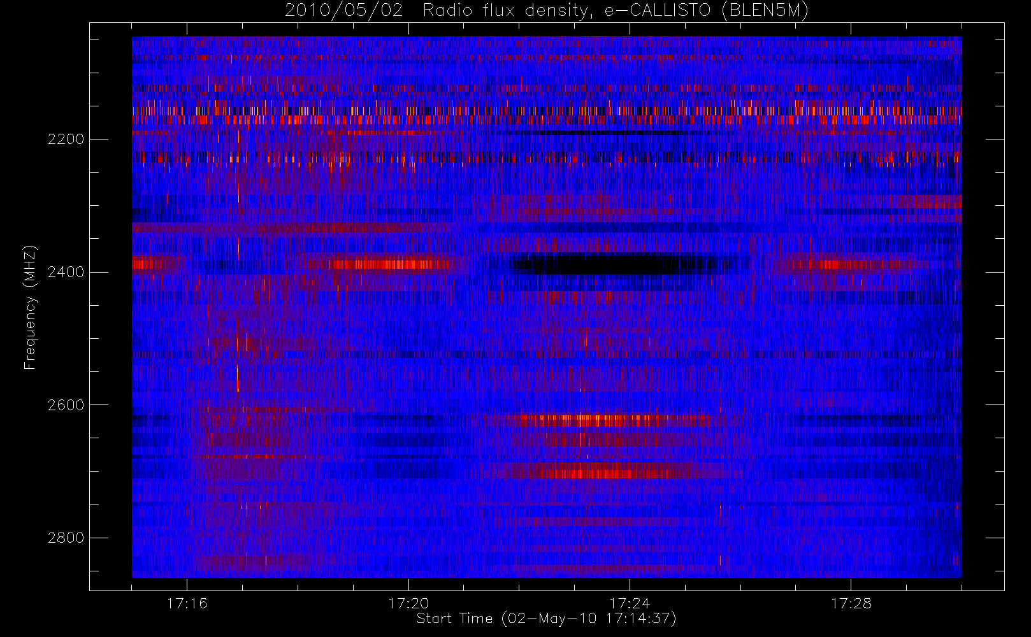Click the 17:16 time tick label

pos(187,603)
